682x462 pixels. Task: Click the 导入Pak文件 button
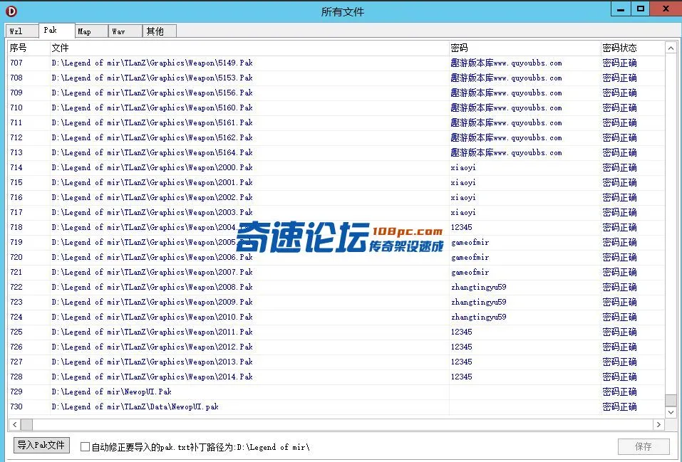pos(41,445)
